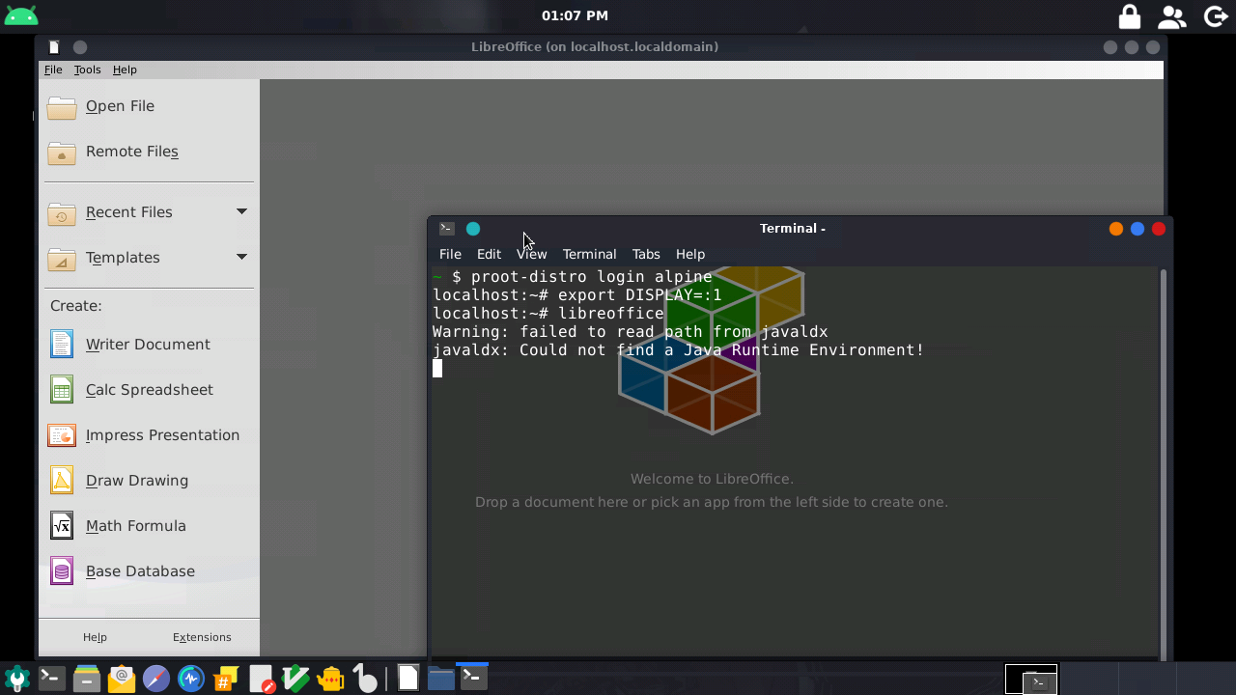1236x695 pixels.
Task: Open the white note-shaped dock icon
Action: (365, 679)
